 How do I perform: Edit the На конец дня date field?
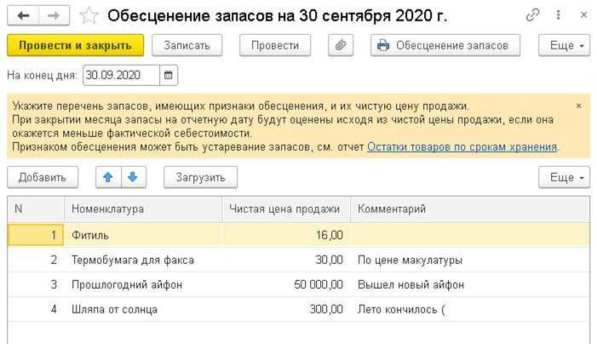click(x=121, y=75)
